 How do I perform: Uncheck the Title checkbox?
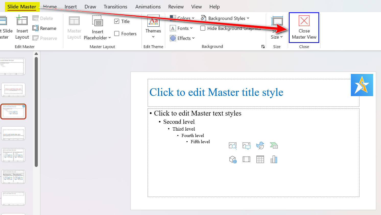click(117, 21)
